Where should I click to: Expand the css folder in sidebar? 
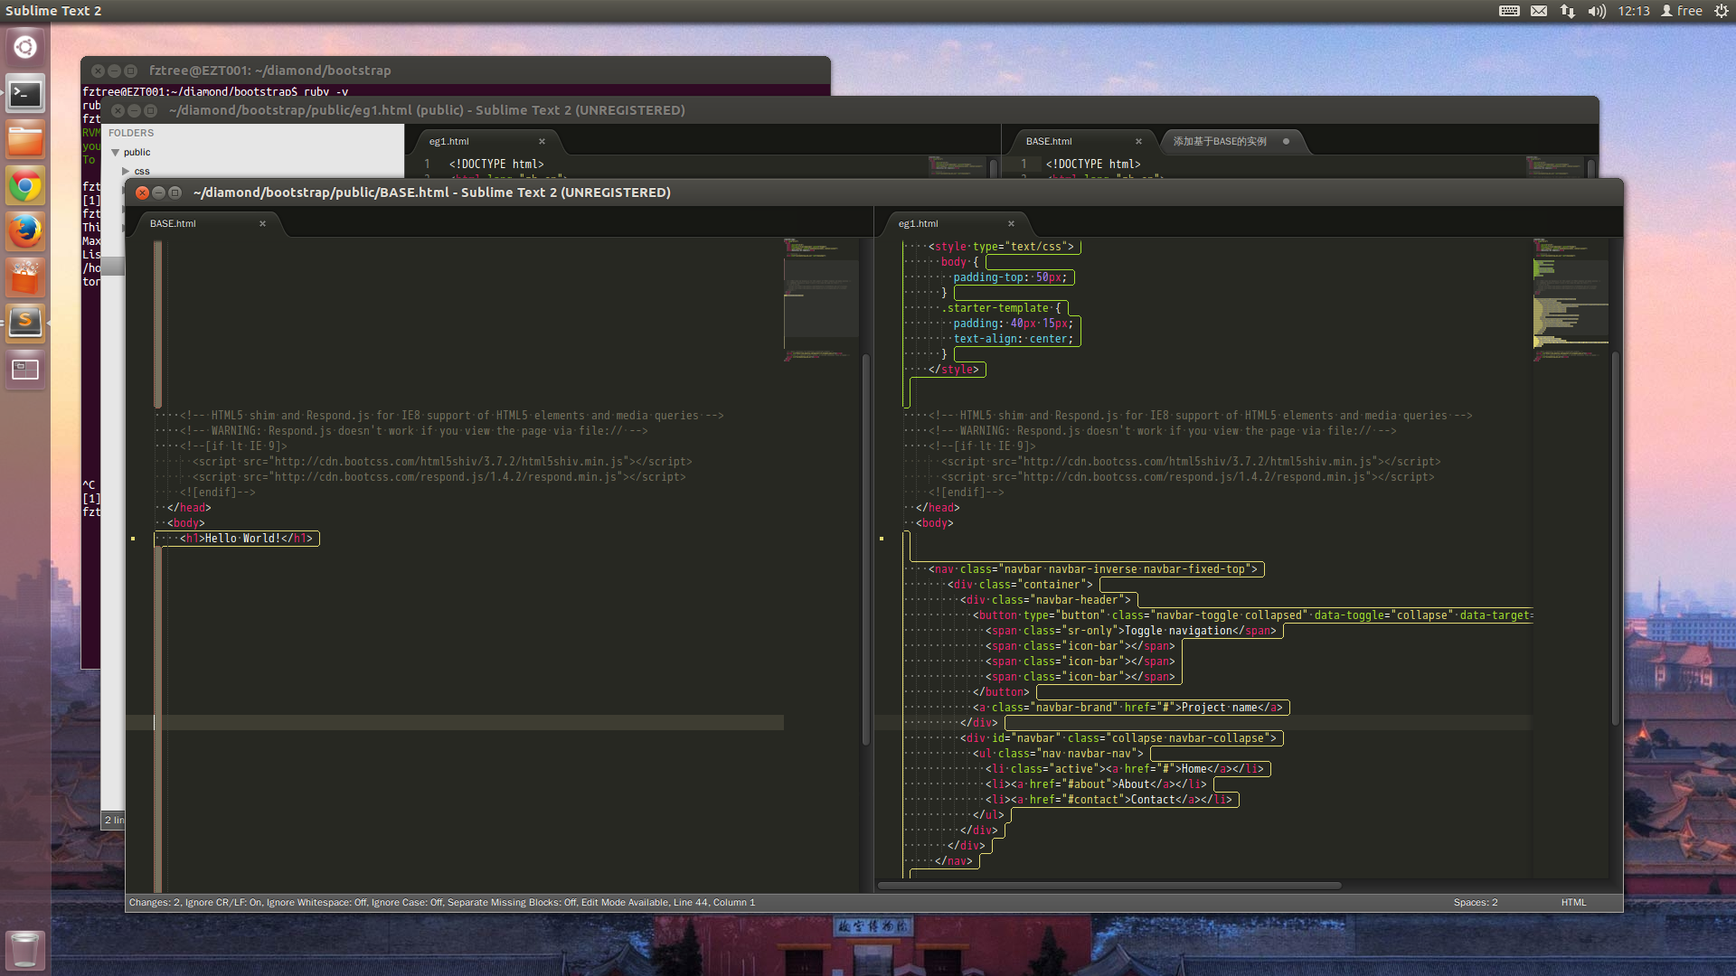click(x=127, y=172)
